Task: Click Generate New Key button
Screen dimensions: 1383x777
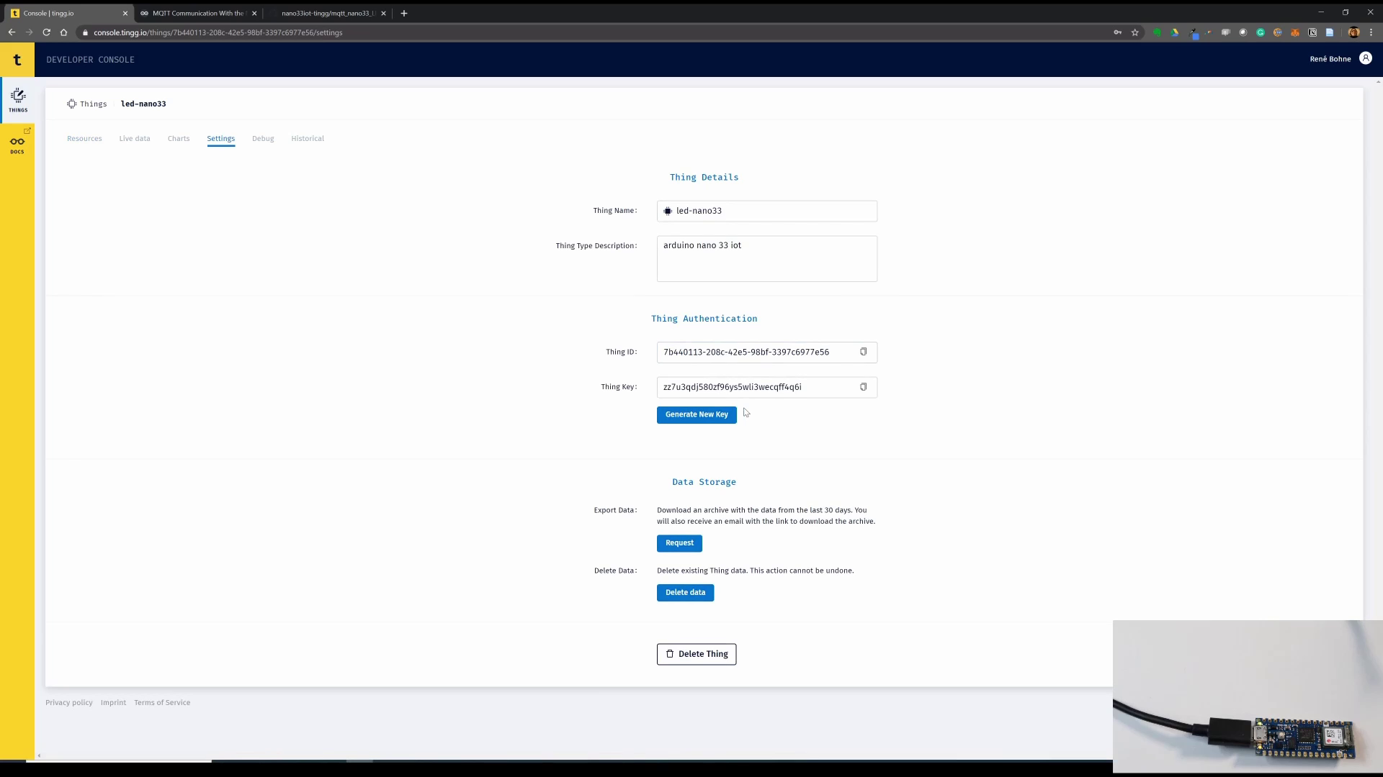Action: (x=696, y=414)
